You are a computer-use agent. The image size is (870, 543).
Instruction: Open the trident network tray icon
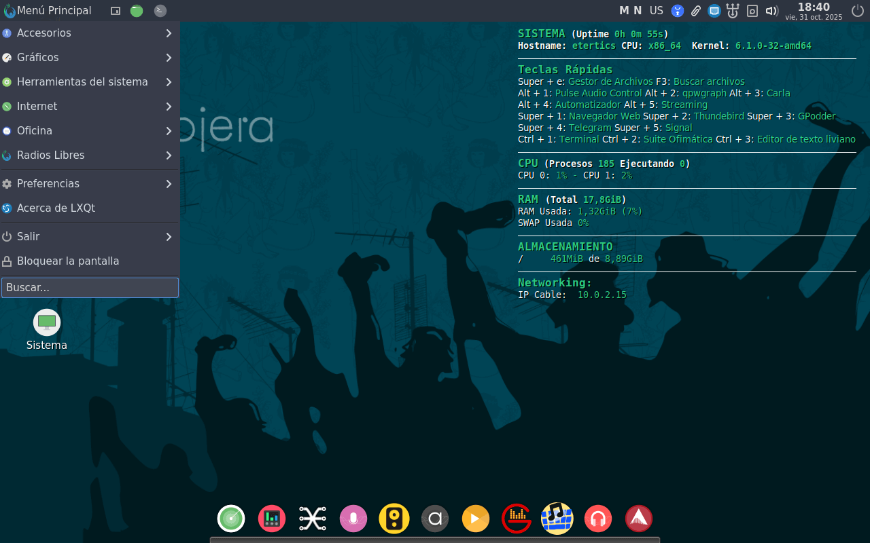click(732, 10)
